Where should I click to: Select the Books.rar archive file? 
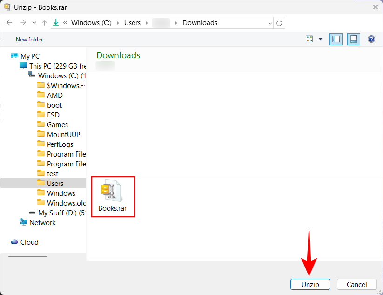click(113, 196)
